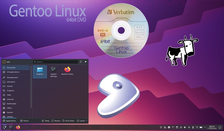The height and width of the screenshot is (131, 224).
Task: Open notifications bell in system tray
Action: point(161,127)
